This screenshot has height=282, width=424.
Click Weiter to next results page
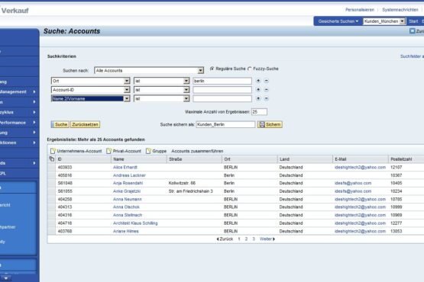click(x=267, y=239)
